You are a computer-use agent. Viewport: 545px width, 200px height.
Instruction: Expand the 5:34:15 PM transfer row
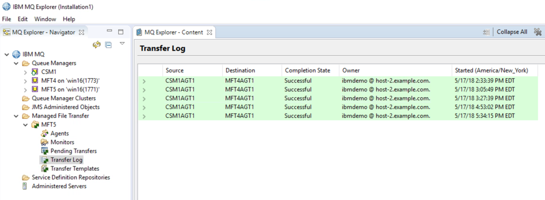(x=144, y=116)
